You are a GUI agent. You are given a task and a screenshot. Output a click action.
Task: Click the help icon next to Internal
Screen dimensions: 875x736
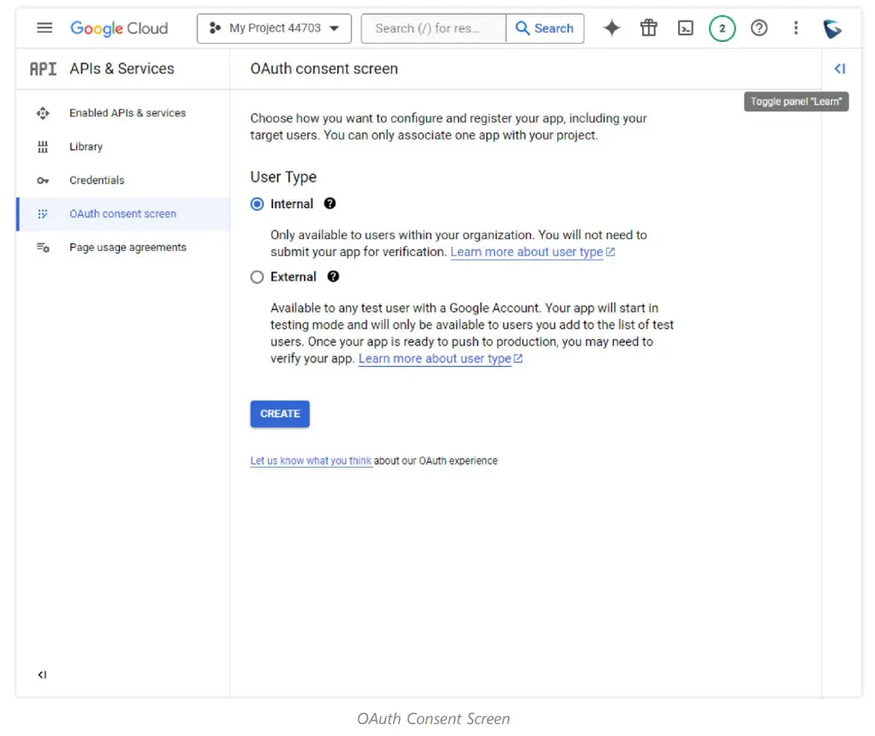click(x=330, y=203)
